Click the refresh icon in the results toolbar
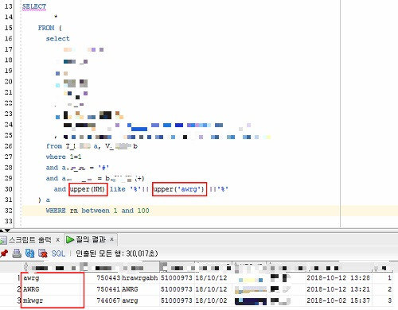Viewport: 398px width, 310px height. pyautogui.click(x=29, y=254)
